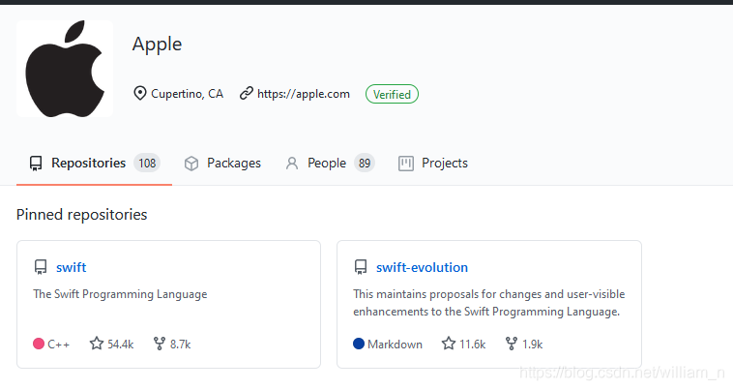
Task: Open the Projects tab
Action: pos(433,164)
